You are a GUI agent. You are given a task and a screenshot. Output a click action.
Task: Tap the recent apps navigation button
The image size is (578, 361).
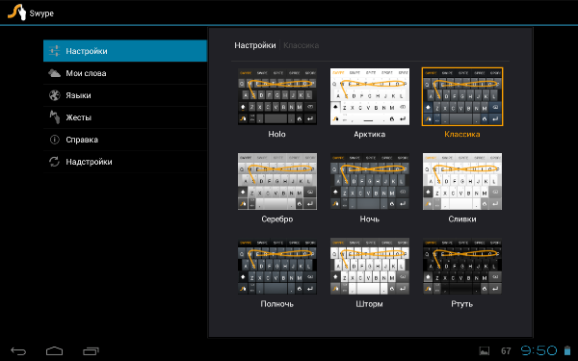(91, 351)
